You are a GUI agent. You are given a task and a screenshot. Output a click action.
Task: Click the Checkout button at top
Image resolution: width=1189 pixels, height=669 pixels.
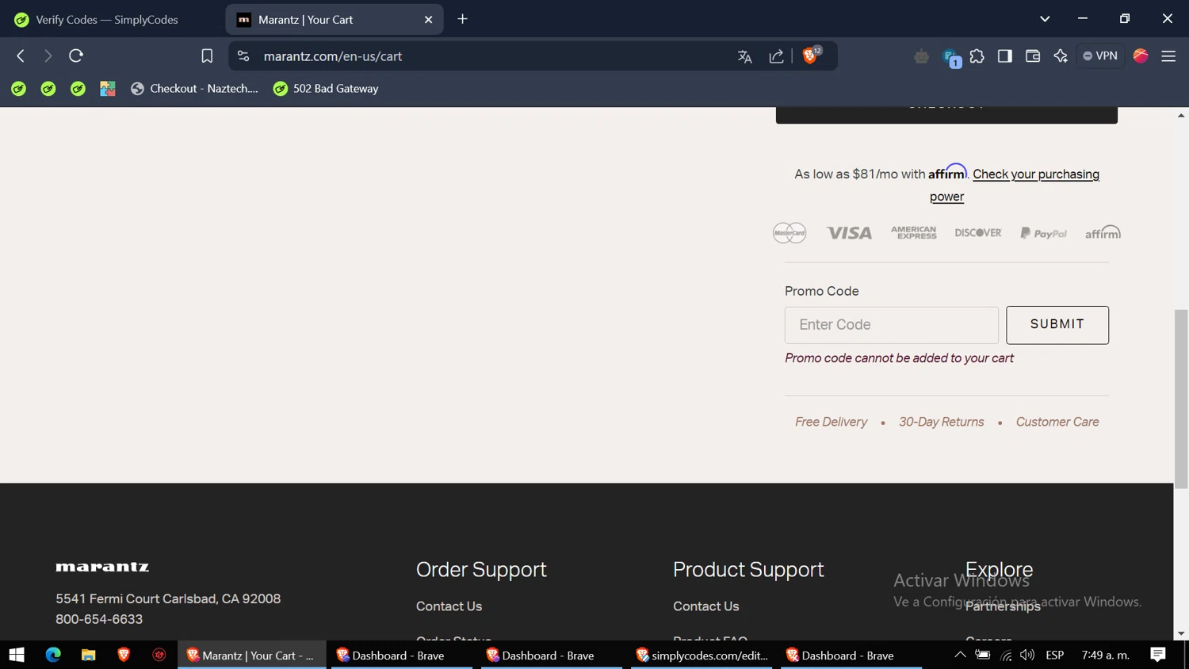946,115
